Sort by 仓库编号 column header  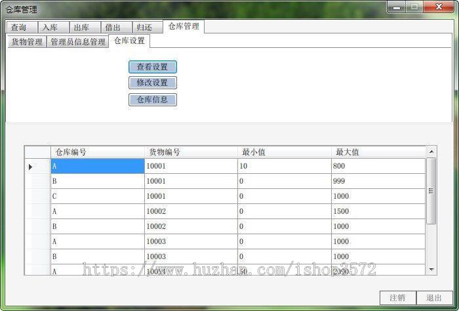pyautogui.click(x=98, y=152)
